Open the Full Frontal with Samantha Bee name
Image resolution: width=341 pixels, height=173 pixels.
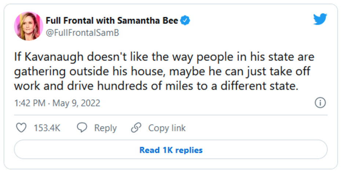click(112, 21)
